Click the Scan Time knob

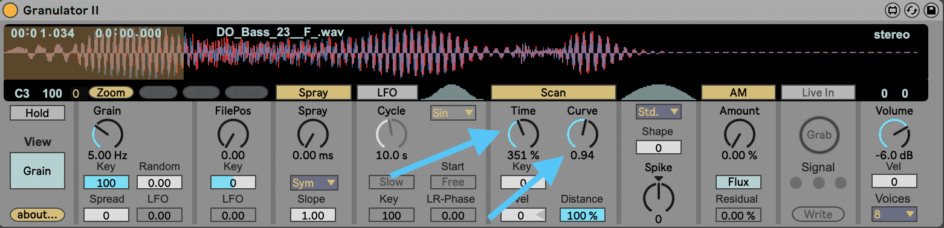point(523,134)
